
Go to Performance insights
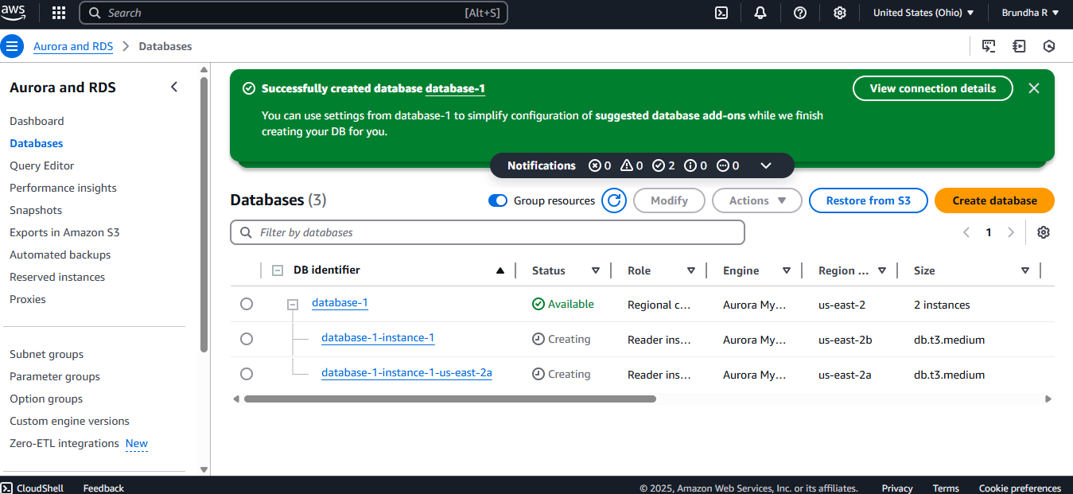(x=63, y=188)
